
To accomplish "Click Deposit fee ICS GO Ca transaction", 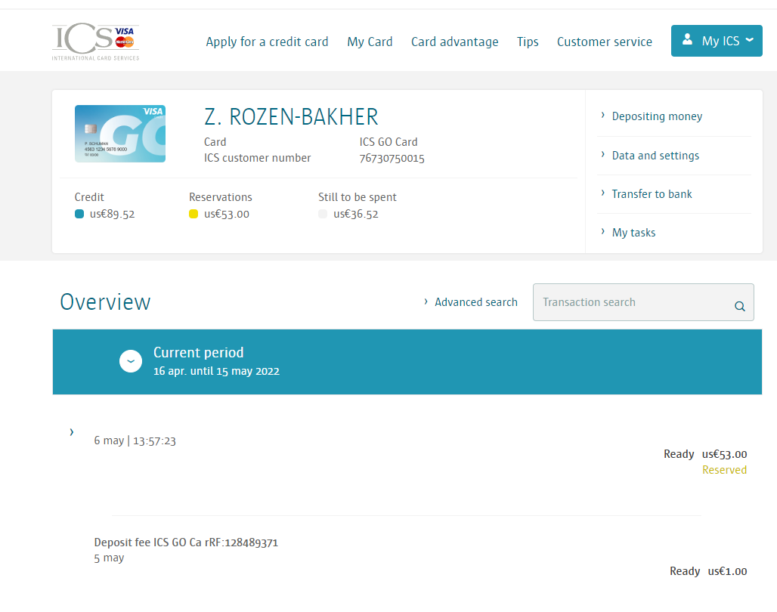I will [186, 542].
